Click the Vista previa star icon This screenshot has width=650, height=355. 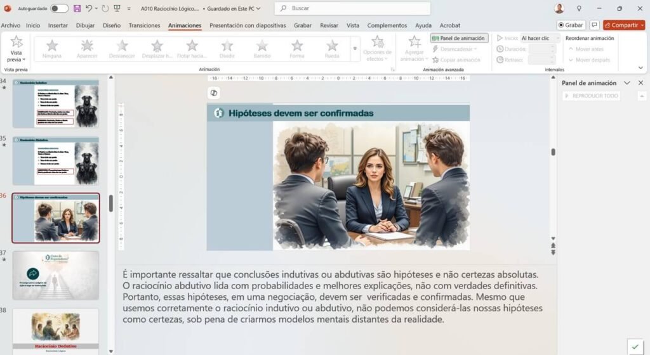(x=16, y=41)
